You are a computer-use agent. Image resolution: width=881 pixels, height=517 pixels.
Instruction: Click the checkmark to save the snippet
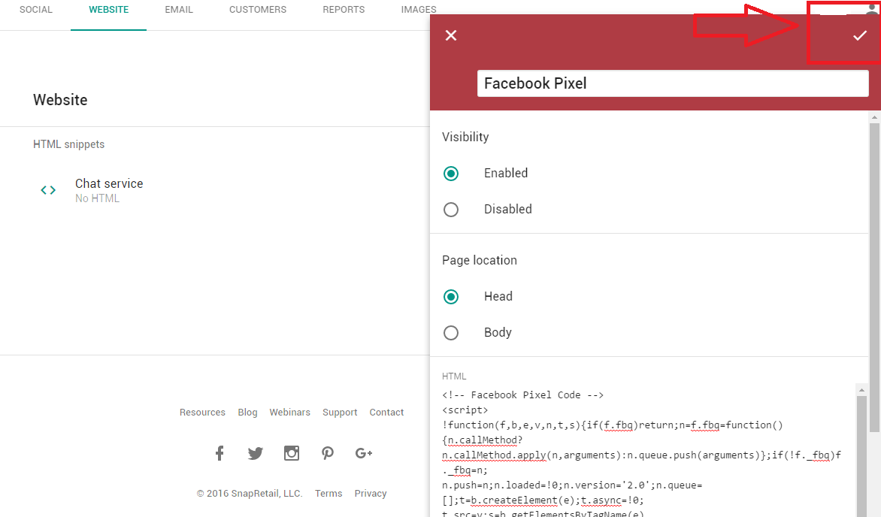tap(859, 35)
